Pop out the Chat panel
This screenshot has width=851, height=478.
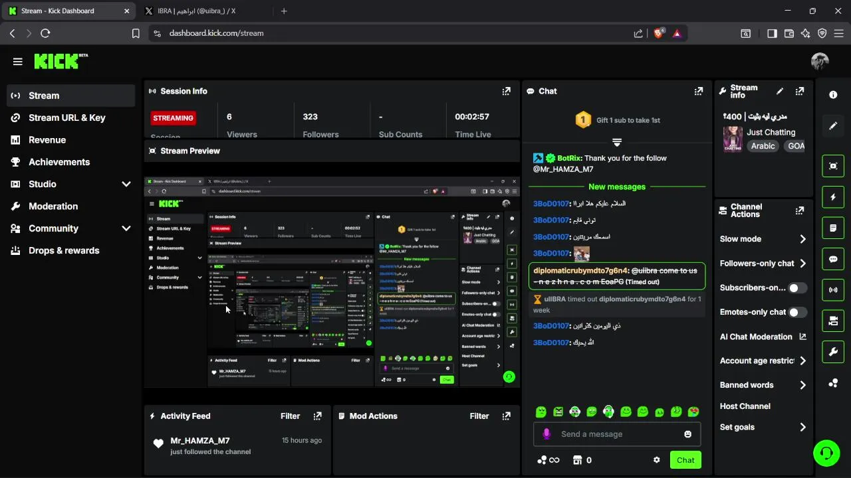pyautogui.click(x=699, y=91)
